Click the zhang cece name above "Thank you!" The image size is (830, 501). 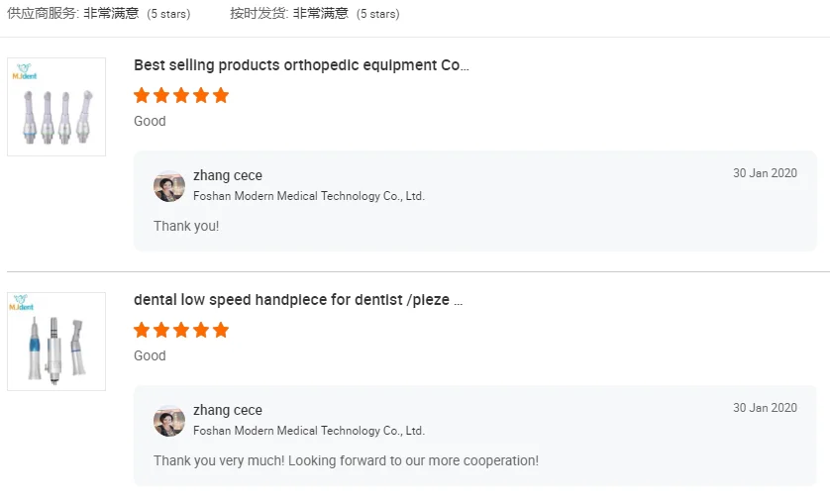[228, 176]
